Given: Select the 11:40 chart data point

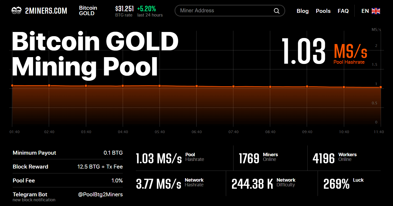Looking at the screenshot, I should (x=380, y=87).
